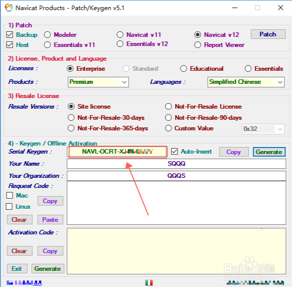
Task: Click the bottom-left author link
Action: pos(24,283)
